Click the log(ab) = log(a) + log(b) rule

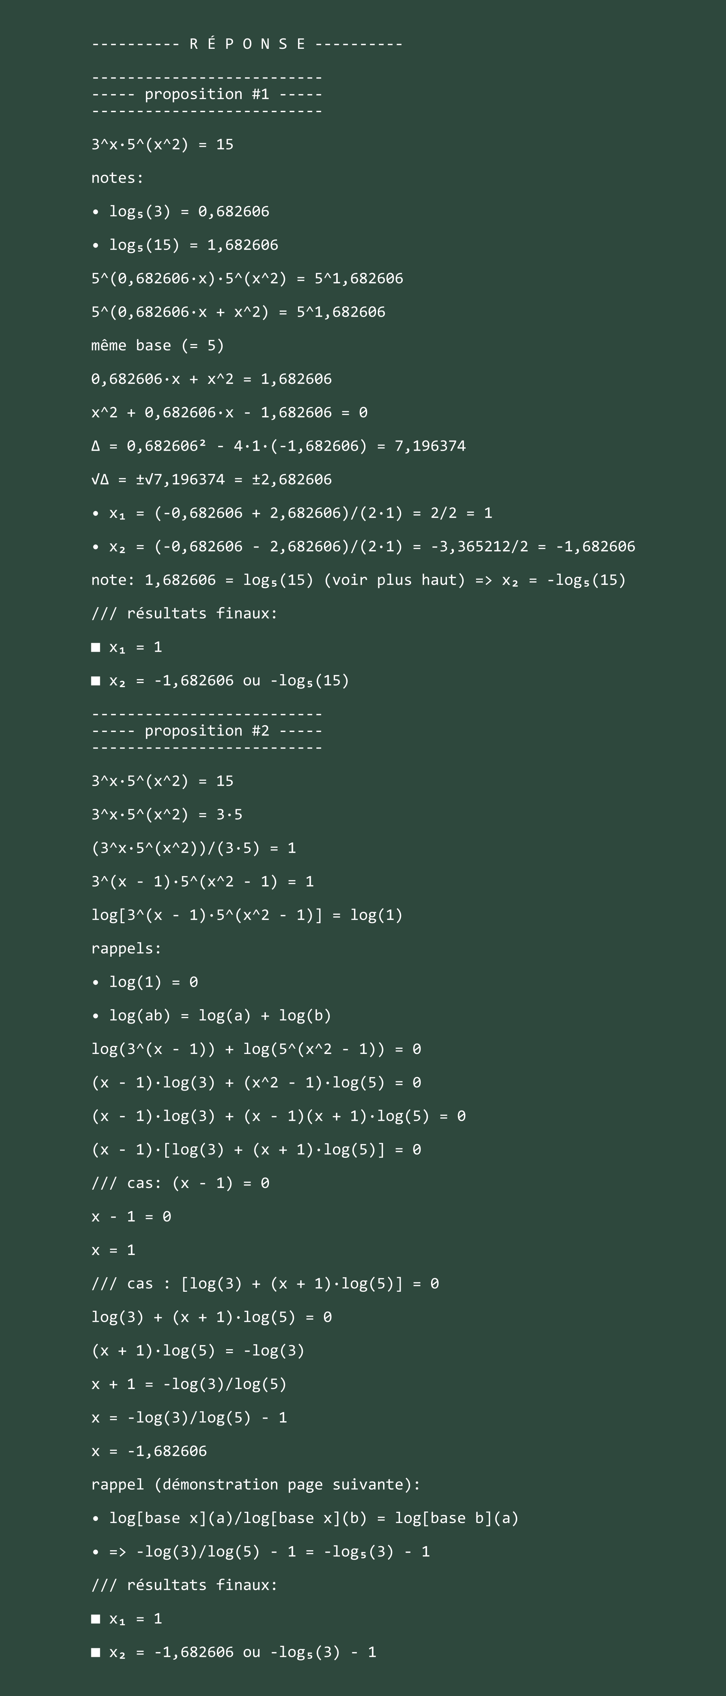[x=212, y=1016]
